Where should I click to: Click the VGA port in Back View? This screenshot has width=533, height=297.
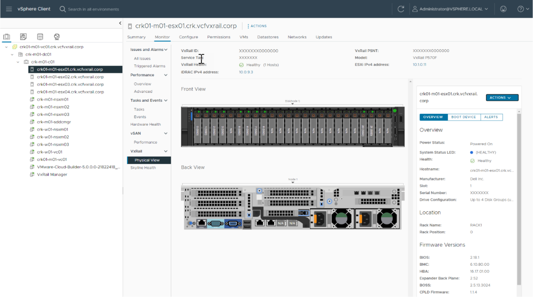pos(233,223)
